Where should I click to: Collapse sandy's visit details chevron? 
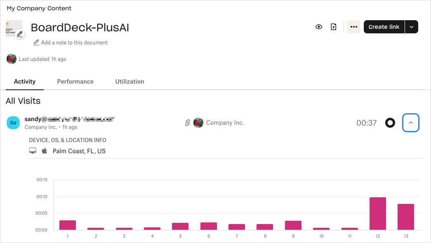click(x=411, y=123)
